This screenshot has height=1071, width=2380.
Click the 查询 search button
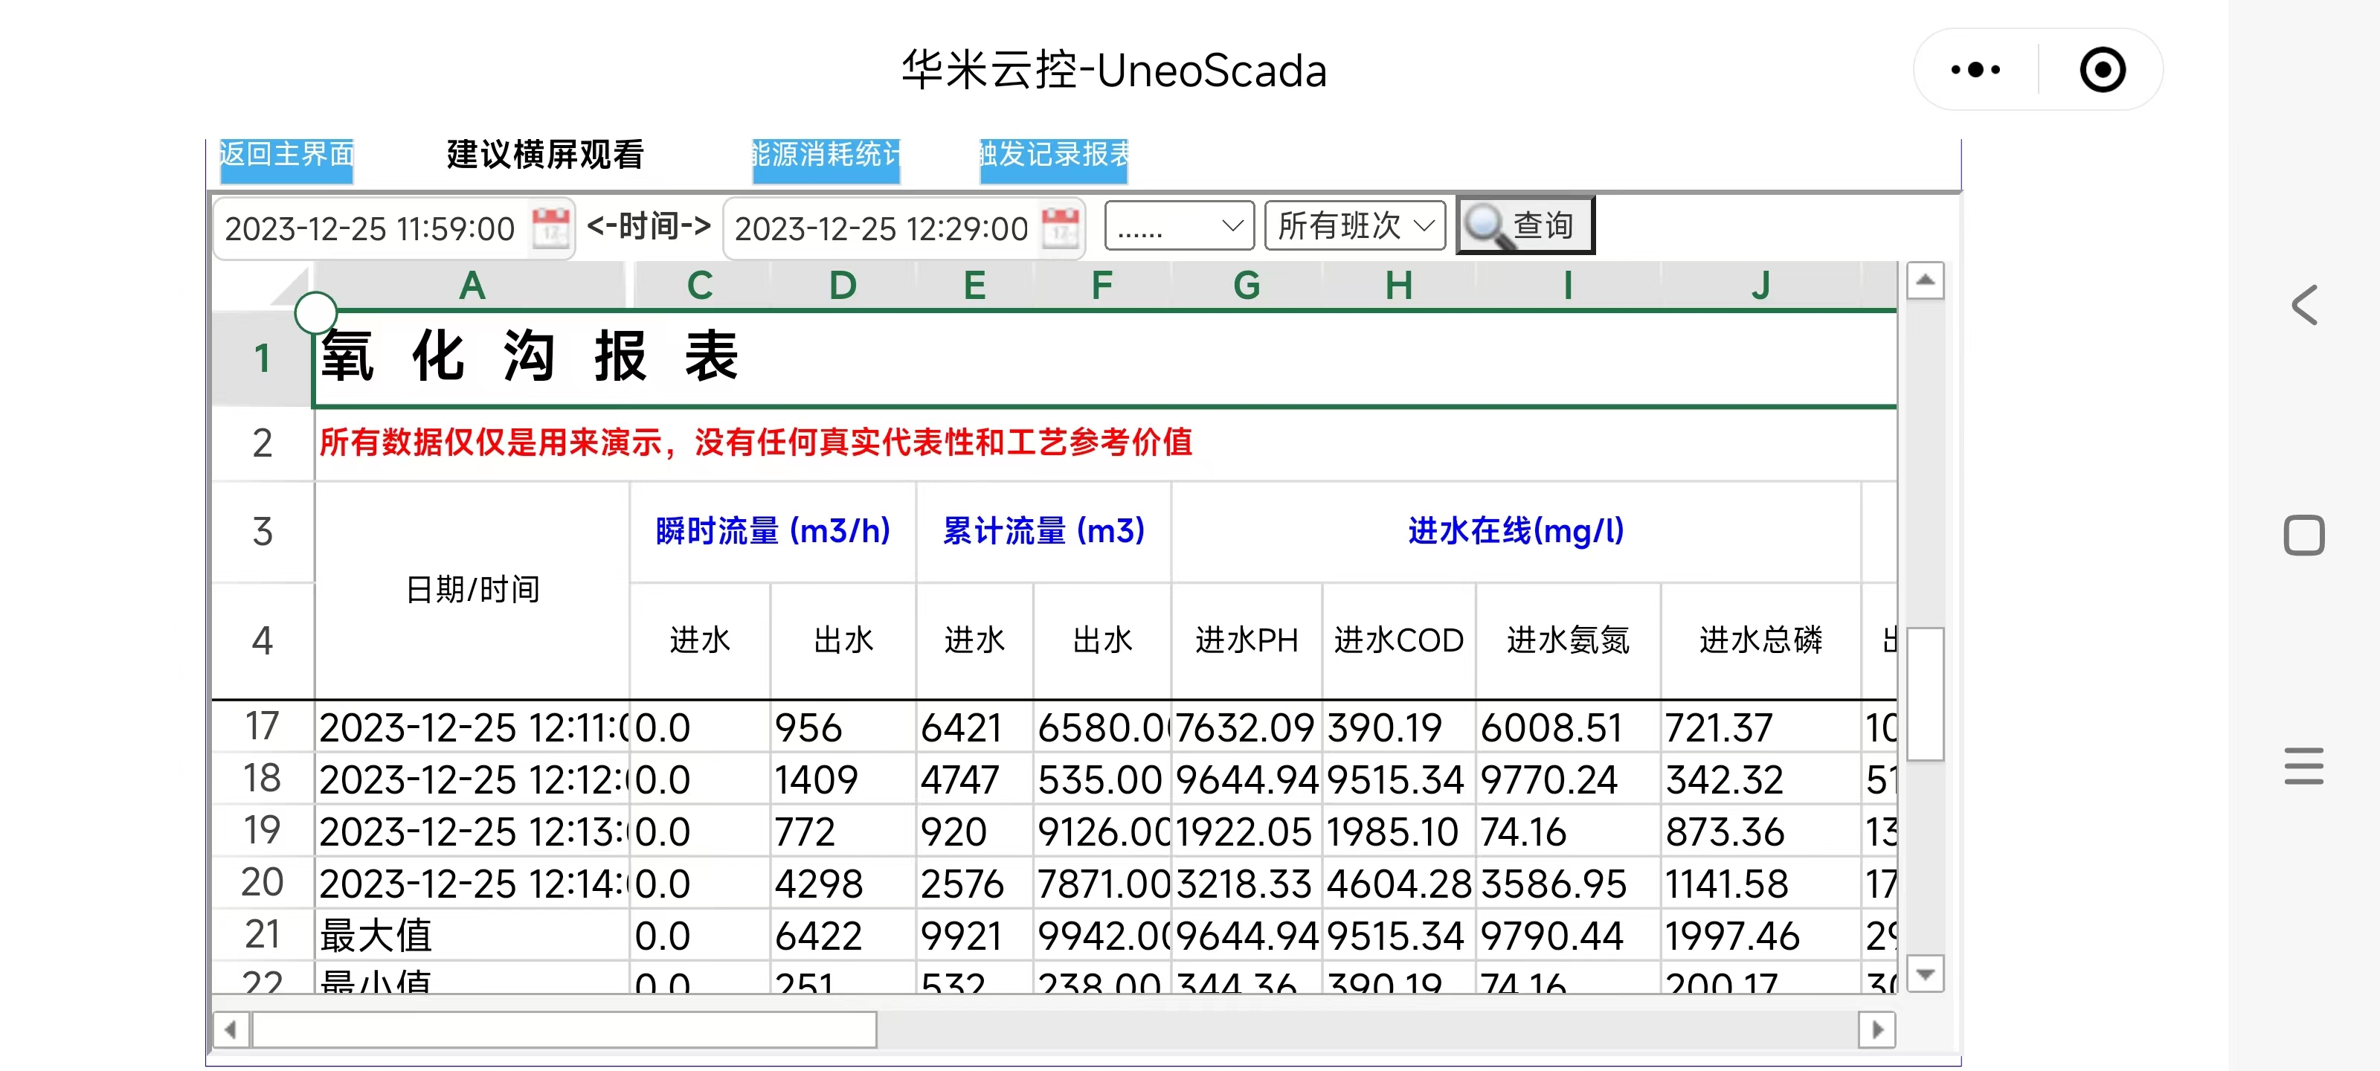coord(1525,225)
